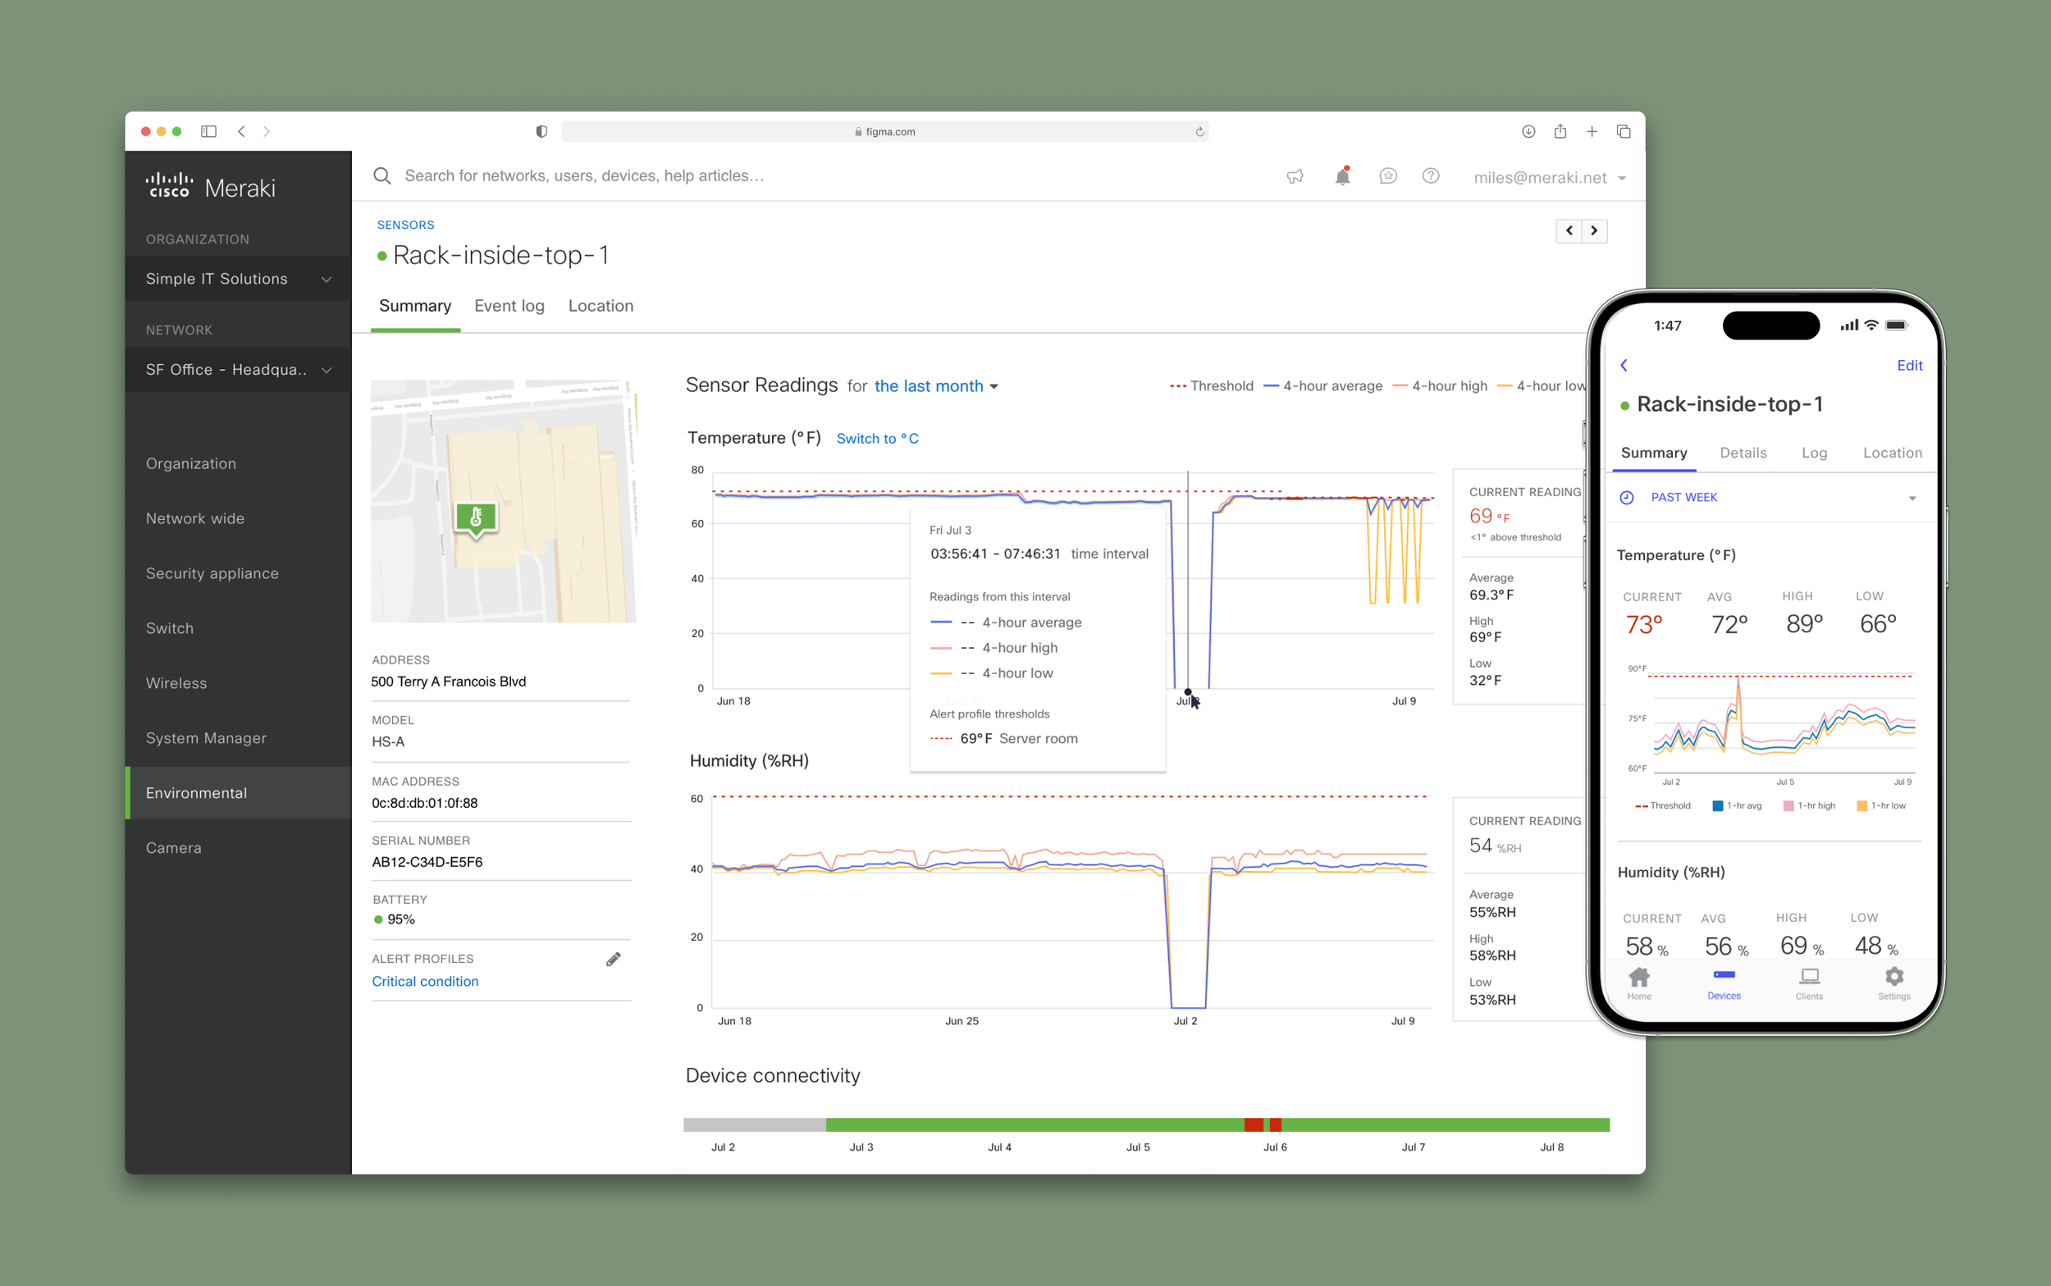The width and height of the screenshot is (2051, 1286).
Task: Toggle the 1-hr low legend on phone
Action: [x=1881, y=805]
